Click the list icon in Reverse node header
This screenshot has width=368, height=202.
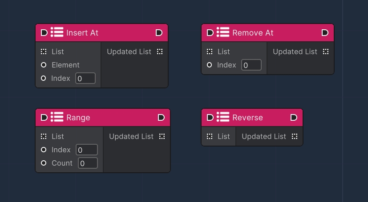tap(223, 117)
